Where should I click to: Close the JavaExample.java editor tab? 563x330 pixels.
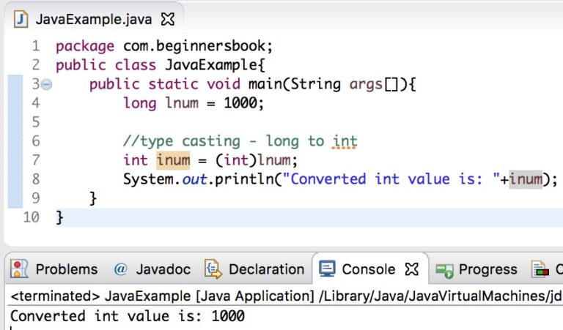click(x=168, y=19)
